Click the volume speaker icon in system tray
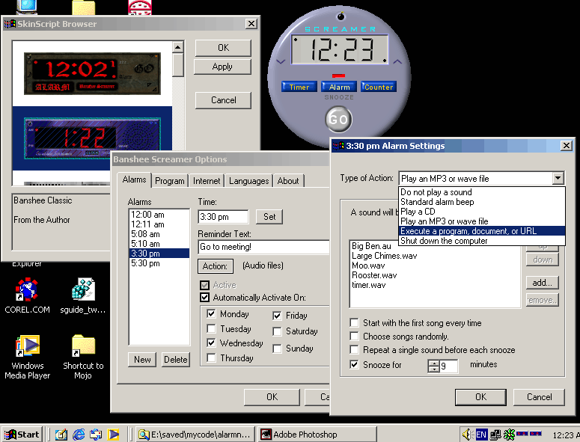Image resolution: width=580 pixels, height=442 pixels. coord(466,434)
